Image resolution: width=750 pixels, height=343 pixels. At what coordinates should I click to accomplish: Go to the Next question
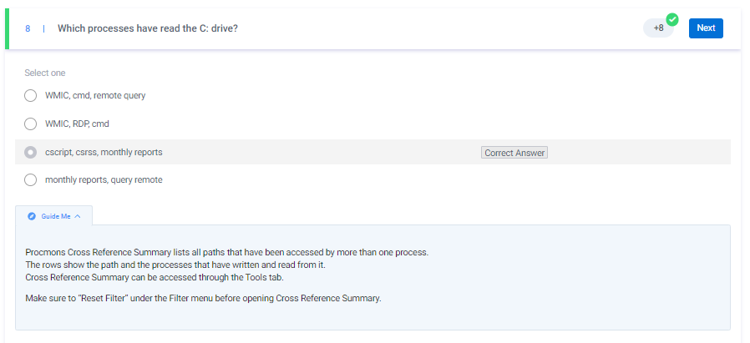click(x=706, y=28)
